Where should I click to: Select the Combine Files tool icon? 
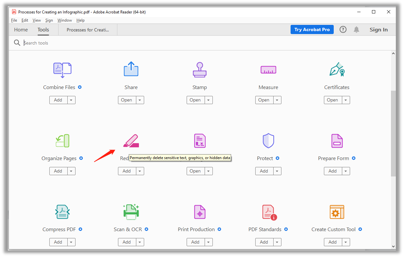pos(62,70)
